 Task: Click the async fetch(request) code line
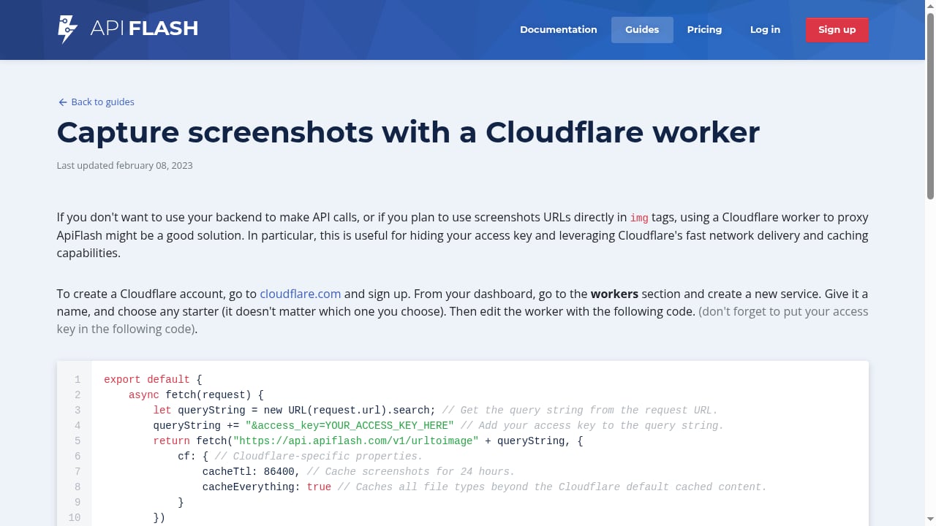[x=196, y=395]
